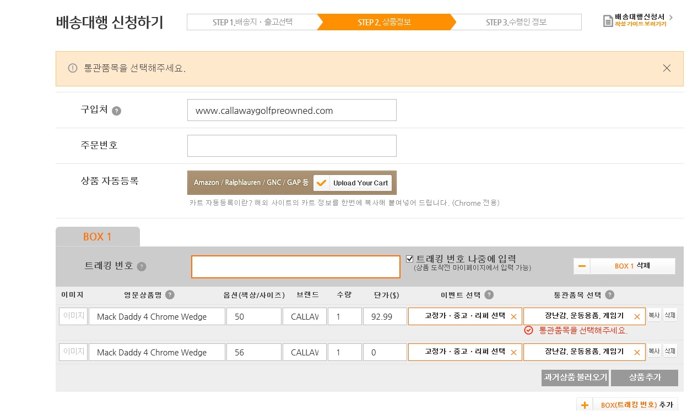Click minus icon beside BOX 1 삭제

582,266
